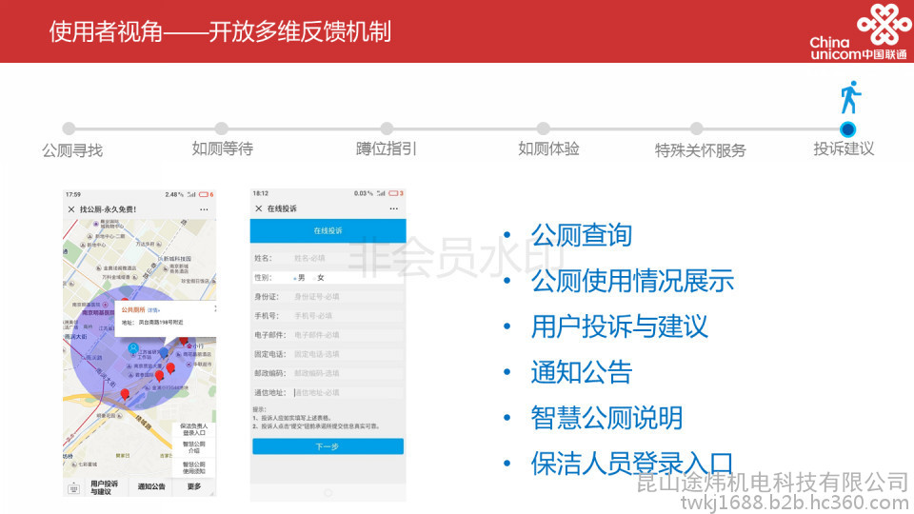Click the blue toilet pin on the map
The image size is (914, 514).
[x=164, y=352]
